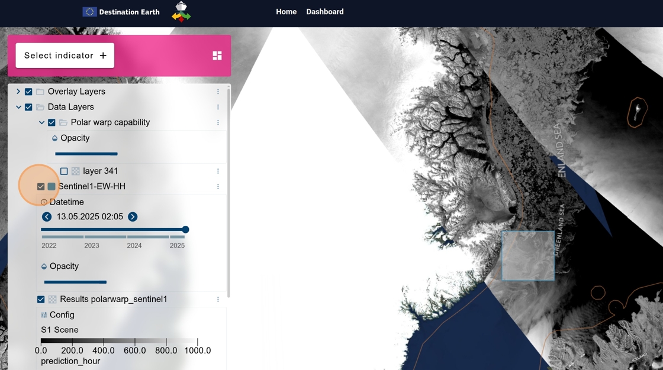Click the Overlay Layers folder icon
Screen dimensions: 663x370
pyautogui.click(x=40, y=92)
